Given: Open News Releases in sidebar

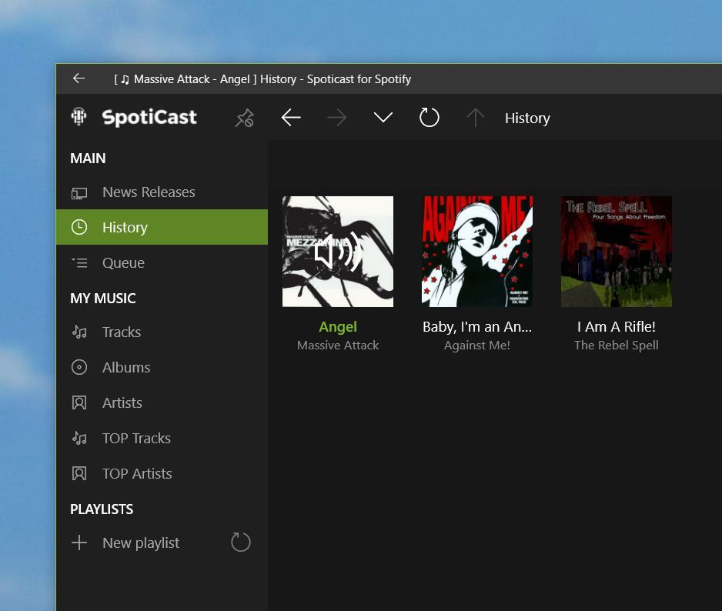Looking at the screenshot, I should tap(162, 192).
